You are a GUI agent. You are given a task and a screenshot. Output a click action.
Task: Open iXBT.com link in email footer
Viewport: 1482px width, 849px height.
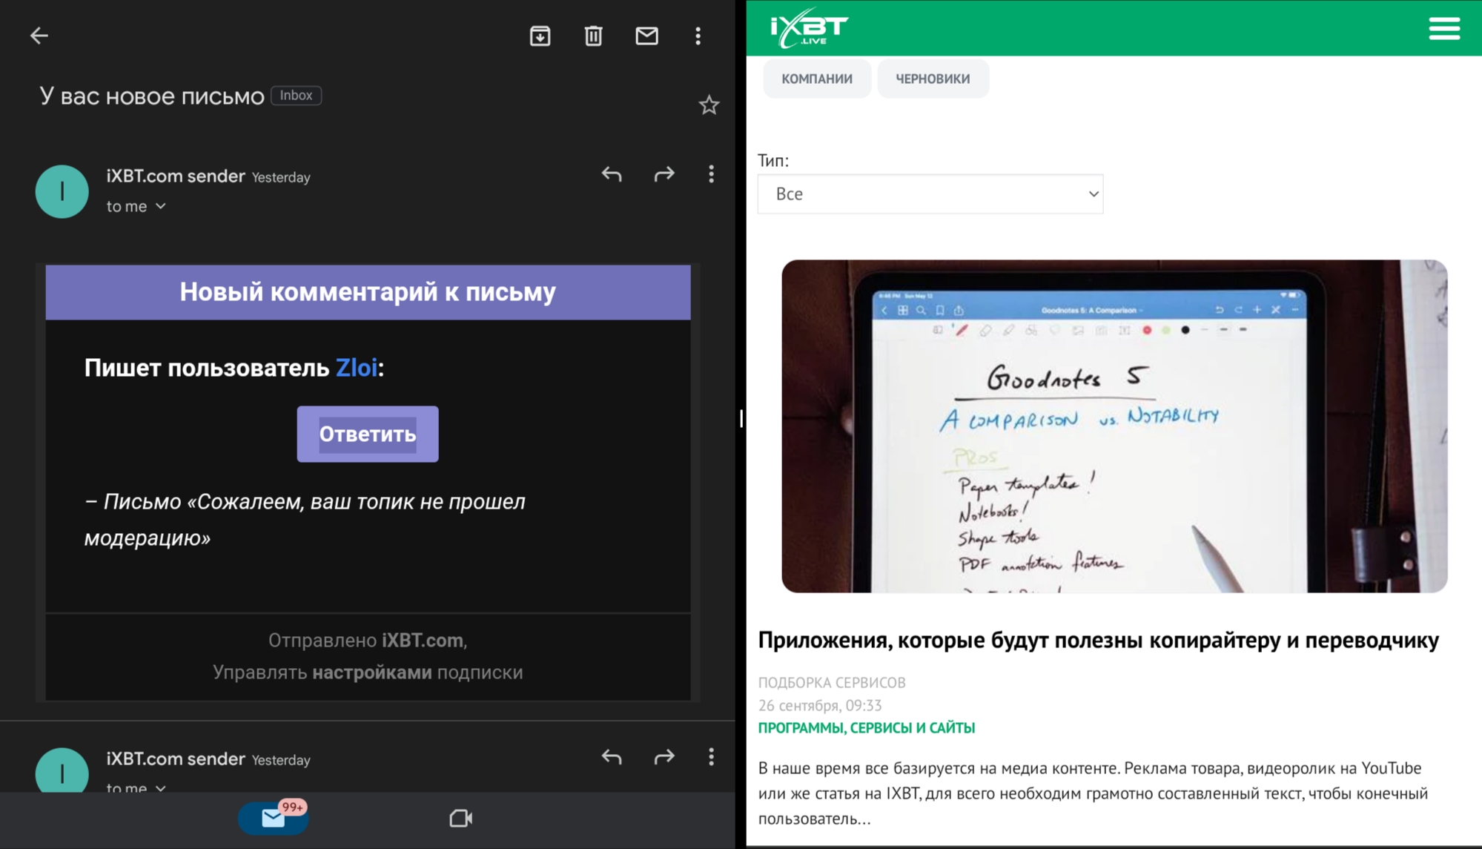coord(423,640)
